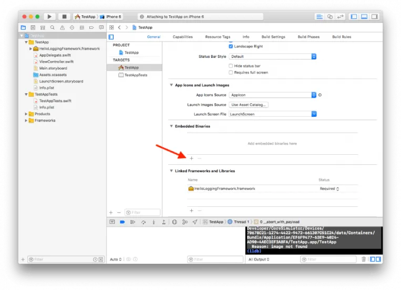Check the Requires full screen option
Screen dimensions: 401x290
[x=231, y=73]
